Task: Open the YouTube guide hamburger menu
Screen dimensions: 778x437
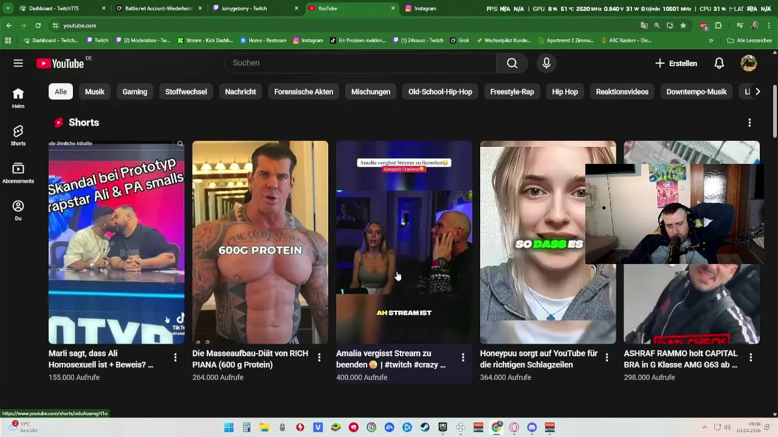Action: (x=18, y=63)
